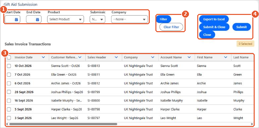
Task: Click customer reference Archie James - Oct26
Action: (x=66, y=83)
